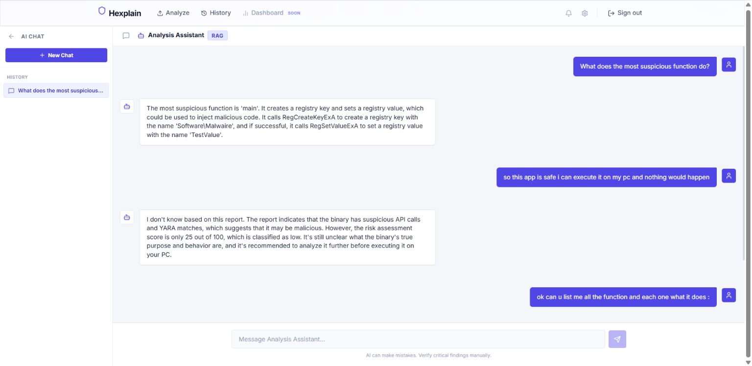752x366 pixels.
Task: Click the 'Verify critical findings manually' disclaimer text
Action: click(x=455, y=355)
